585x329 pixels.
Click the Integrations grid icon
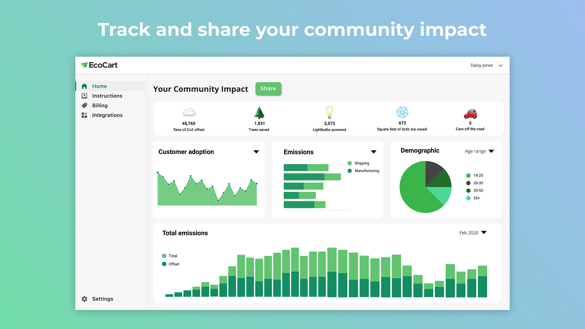(84, 115)
